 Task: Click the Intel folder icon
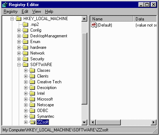(x=32, y=93)
